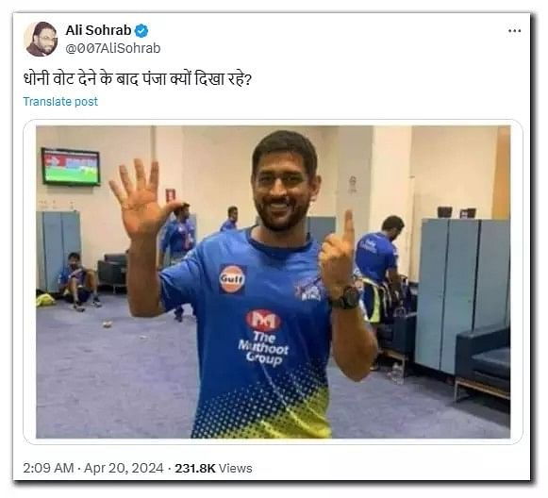Click the Hindi tweet text
Screen dimensions: 548x498
pyautogui.click(x=138, y=78)
